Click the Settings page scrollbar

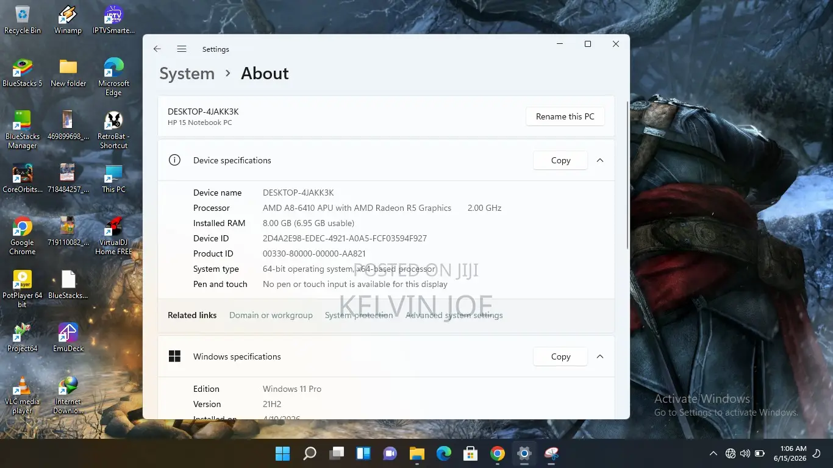[x=627, y=175]
